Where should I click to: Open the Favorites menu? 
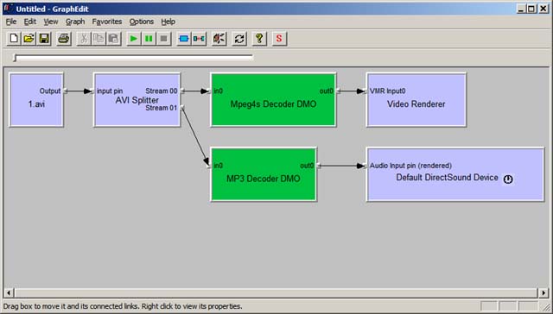pyautogui.click(x=107, y=22)
